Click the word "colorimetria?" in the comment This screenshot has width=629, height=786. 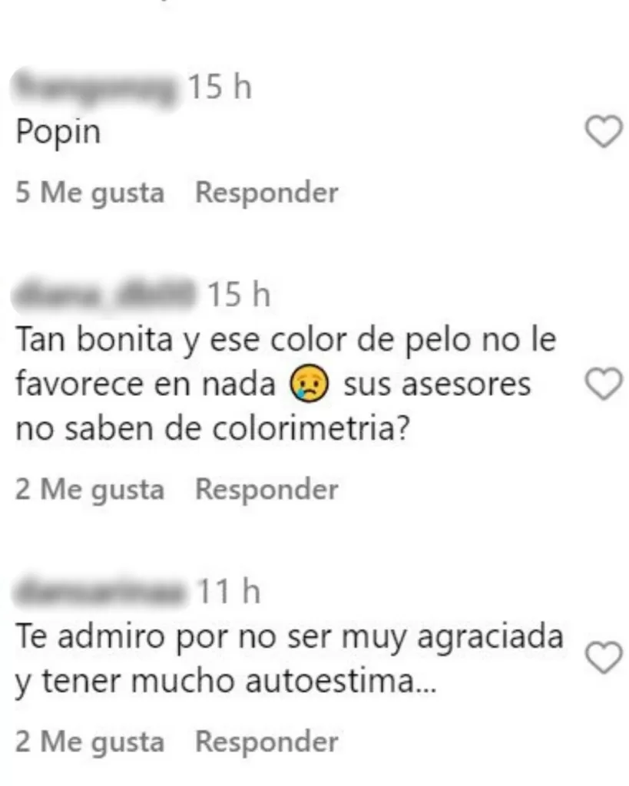click(x=312, y=429)
